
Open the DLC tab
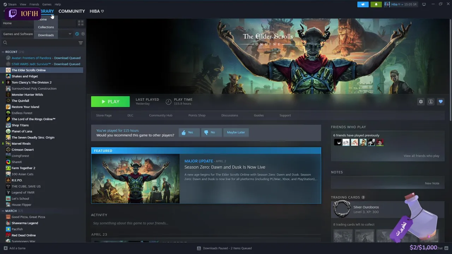tap(130, 115)
